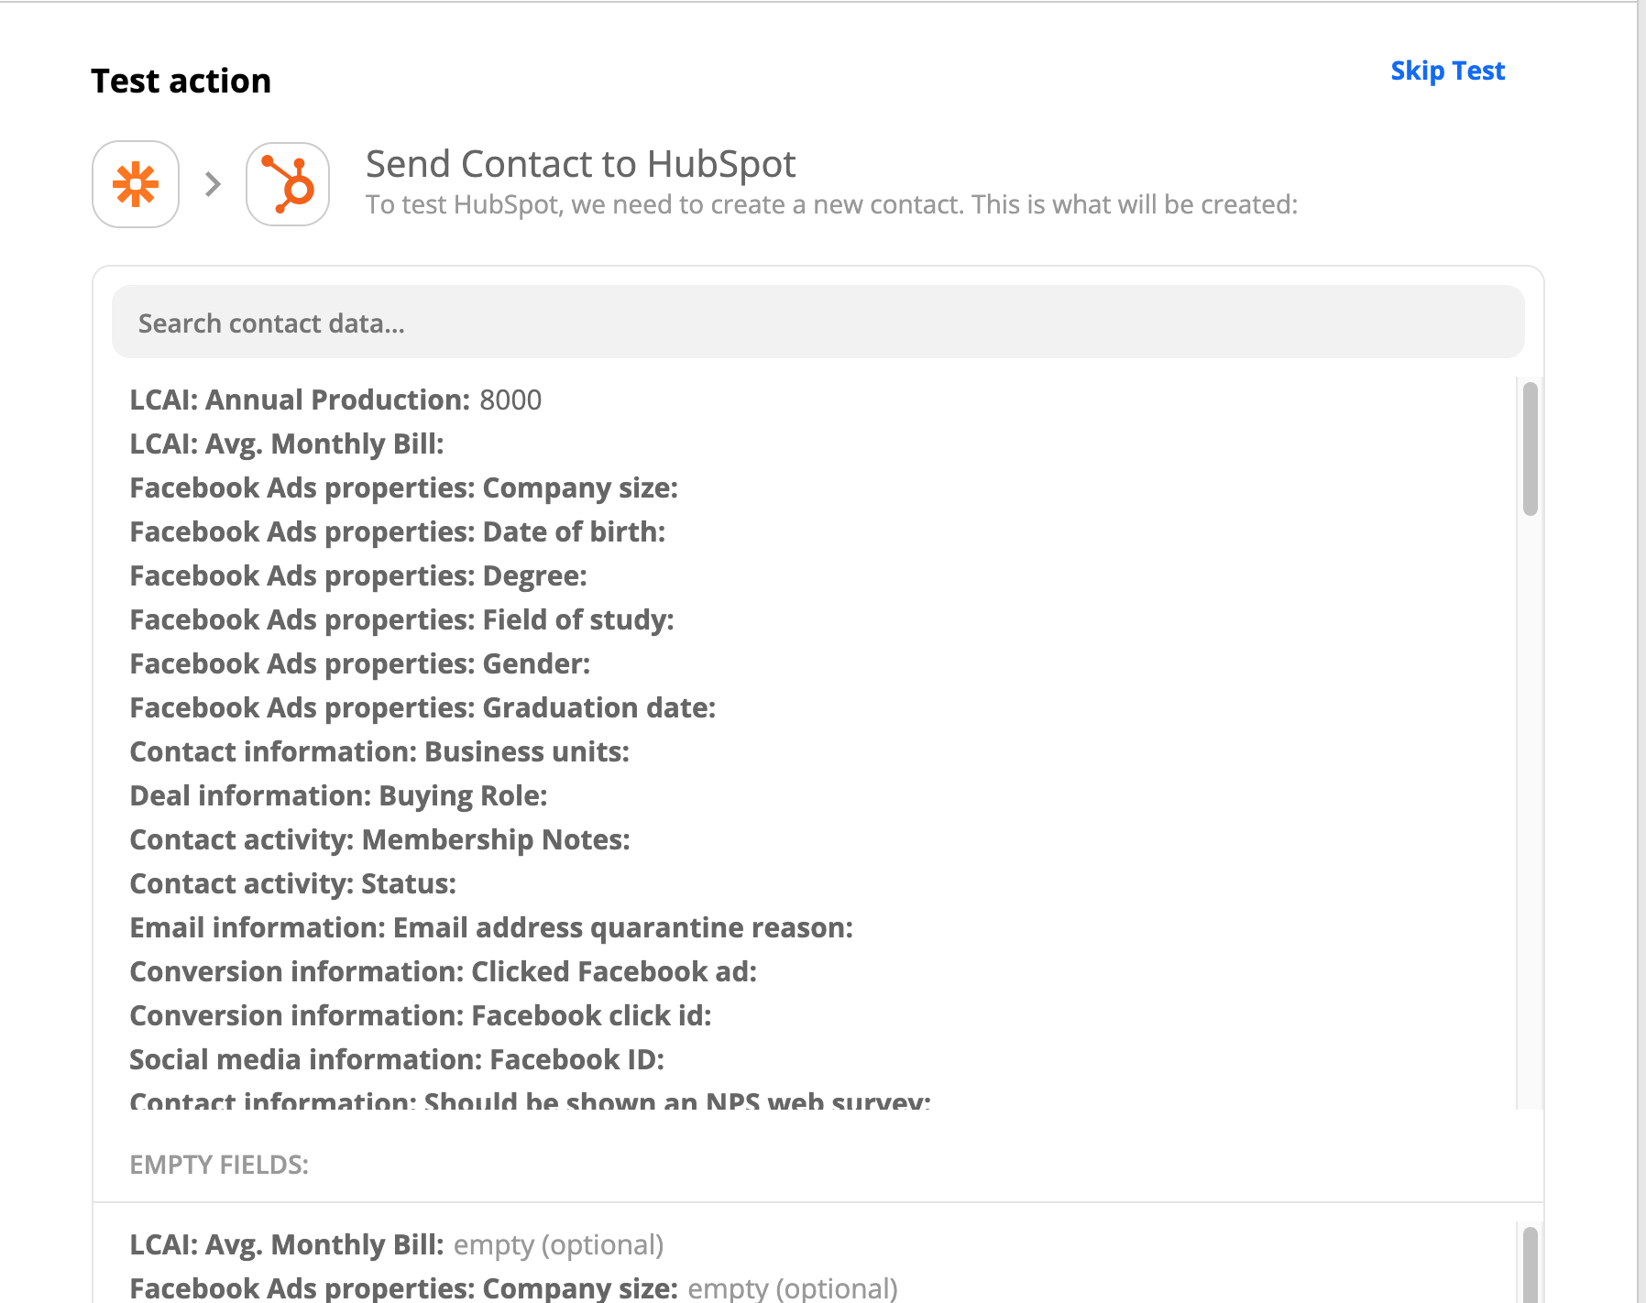1646x1303 pixels.
Task: Click the empty fields list scrollbar thumb
Action: pos(1530,1265)
